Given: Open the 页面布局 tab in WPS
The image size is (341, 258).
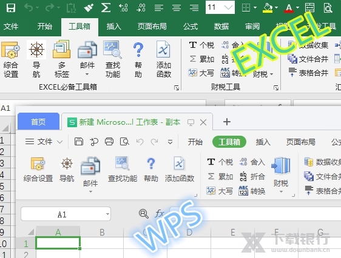Looking at the screenshot, I should [301, 142].
